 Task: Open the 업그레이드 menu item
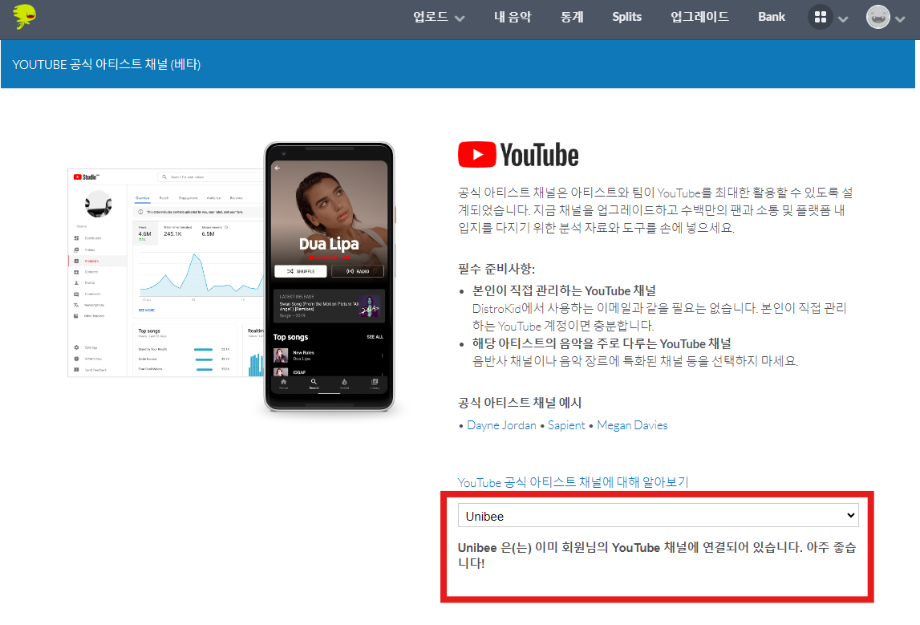click(x=699, y=17)
